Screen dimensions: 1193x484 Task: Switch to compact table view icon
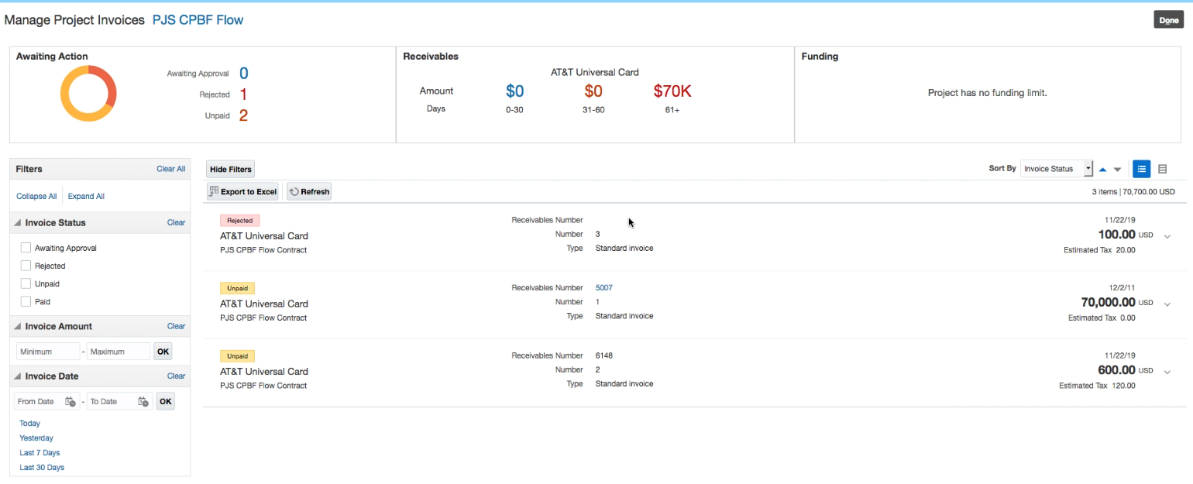point(1162,169)
